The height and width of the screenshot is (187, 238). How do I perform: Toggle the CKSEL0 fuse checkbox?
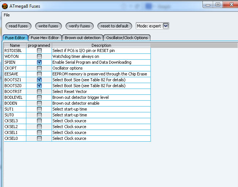coord(39,138)
